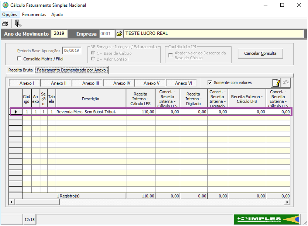
Task: Click the 110,00 value in first row
Action: point(141,112)
